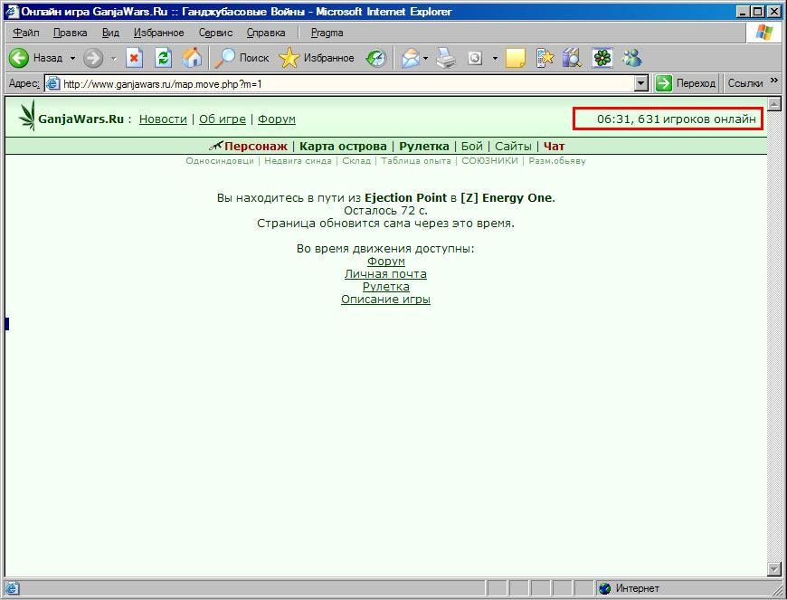Open the Об игре link
This screenshot has width=787, height=600.
pos(223,119)
